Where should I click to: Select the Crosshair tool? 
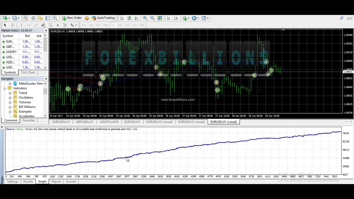[12, 25]
